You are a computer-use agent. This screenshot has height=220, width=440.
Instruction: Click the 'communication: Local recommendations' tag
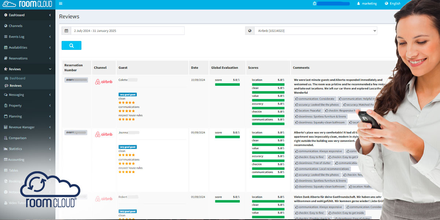[x=322, y=169]
